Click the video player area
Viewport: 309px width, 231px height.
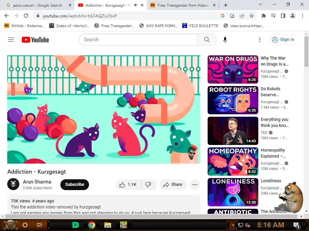[x=104, y=109]
